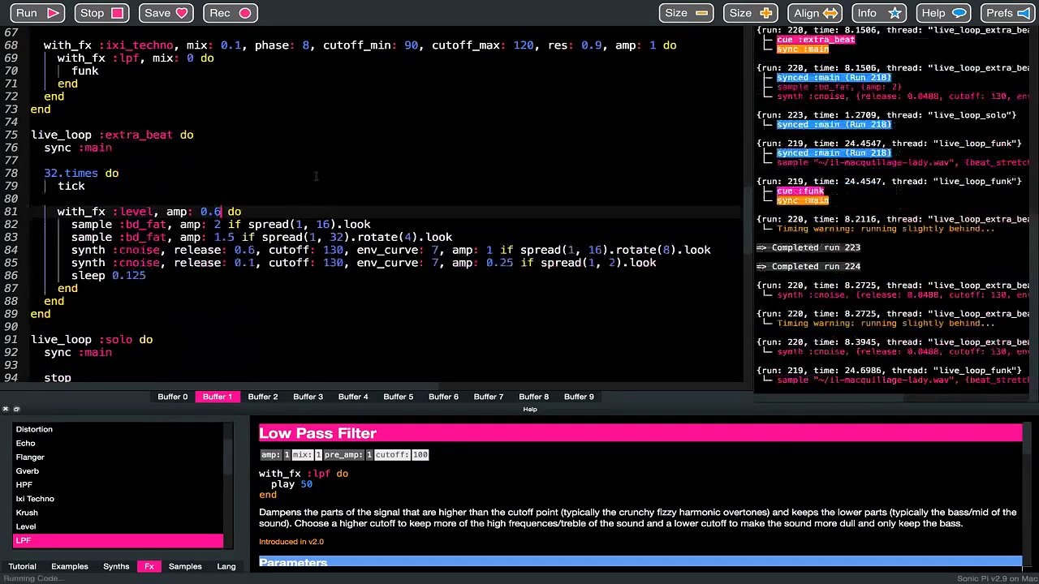
Task: Click the 'amp: 1' parameter chip
Action: tap(275, 455)
